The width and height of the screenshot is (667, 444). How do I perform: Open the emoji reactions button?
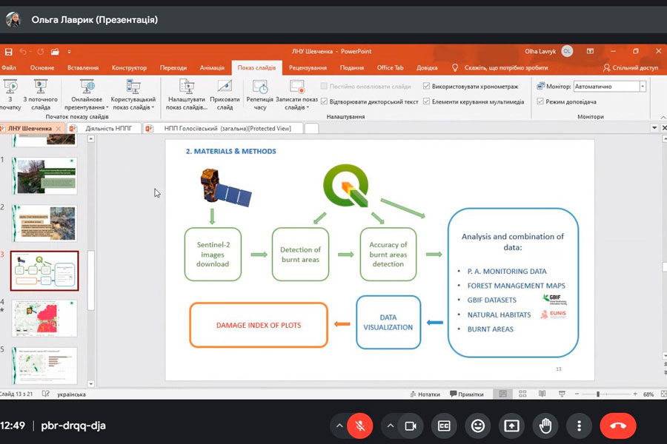(x=478, y=425)
